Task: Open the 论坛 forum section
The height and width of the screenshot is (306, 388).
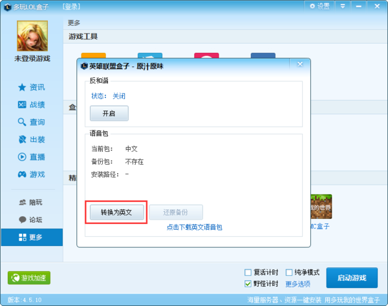Action: click(x=31, y=219)
